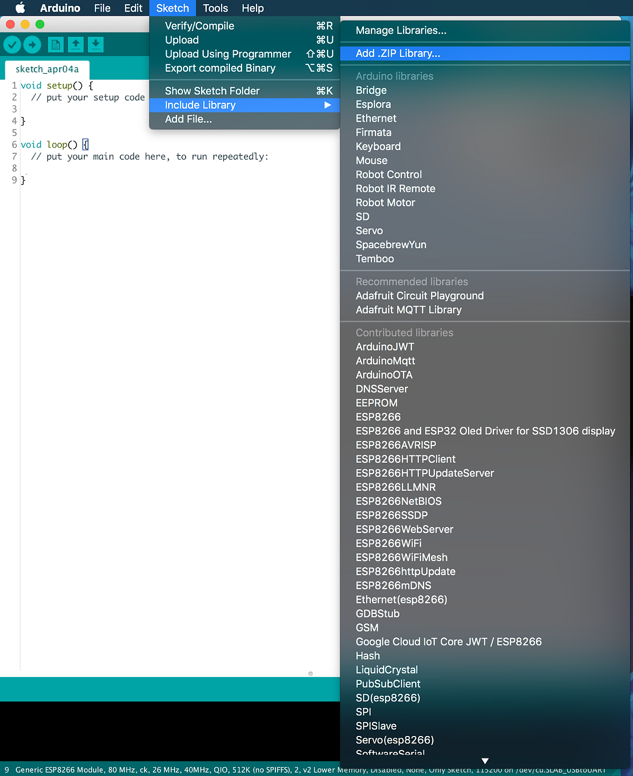
Task: Include Adafruit MQTT Library
Action: (485, 310)
